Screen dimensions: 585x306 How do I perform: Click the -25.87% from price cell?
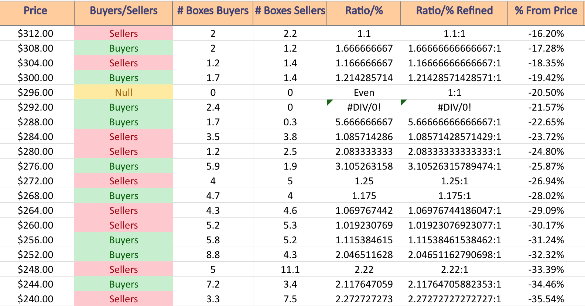pos(546,166)
